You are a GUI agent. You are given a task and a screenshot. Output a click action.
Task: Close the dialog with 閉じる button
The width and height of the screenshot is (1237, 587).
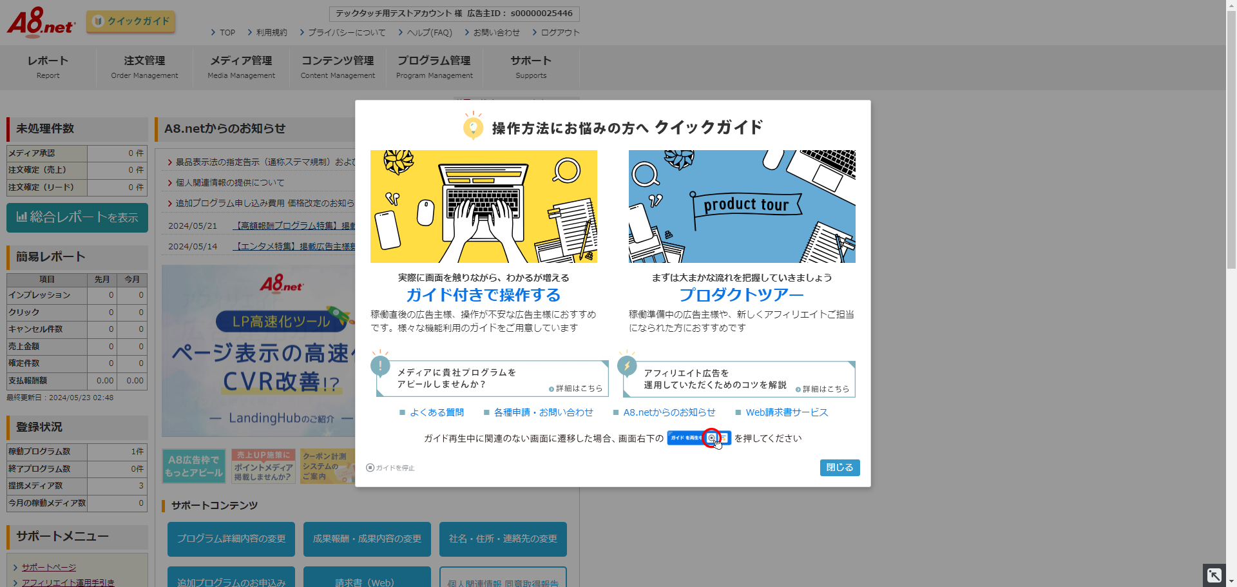tap(839, 467)
